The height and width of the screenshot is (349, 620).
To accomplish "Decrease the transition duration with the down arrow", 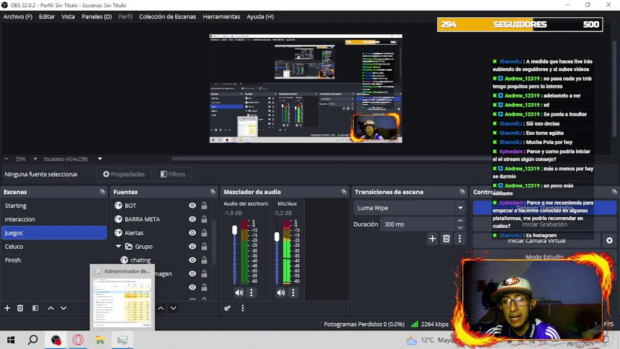I will (460, 227).
